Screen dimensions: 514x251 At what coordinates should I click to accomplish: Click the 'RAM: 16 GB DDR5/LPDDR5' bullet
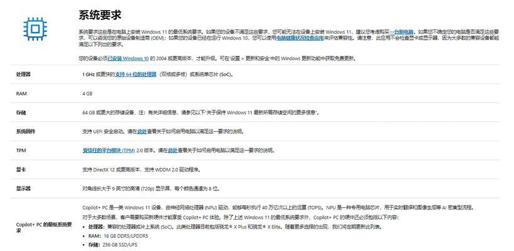118,235
